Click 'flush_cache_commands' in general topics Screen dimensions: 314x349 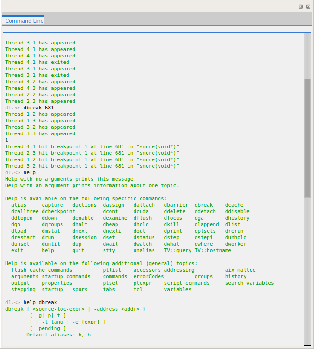click(x=42, y=270)
